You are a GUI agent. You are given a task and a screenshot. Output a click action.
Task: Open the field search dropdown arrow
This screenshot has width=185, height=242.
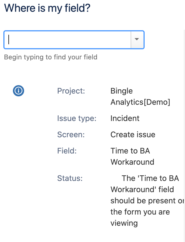[x=137, y=40]
